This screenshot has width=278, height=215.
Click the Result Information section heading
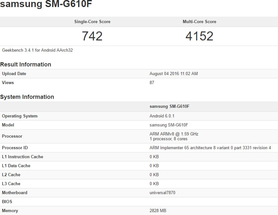point(26,64)
